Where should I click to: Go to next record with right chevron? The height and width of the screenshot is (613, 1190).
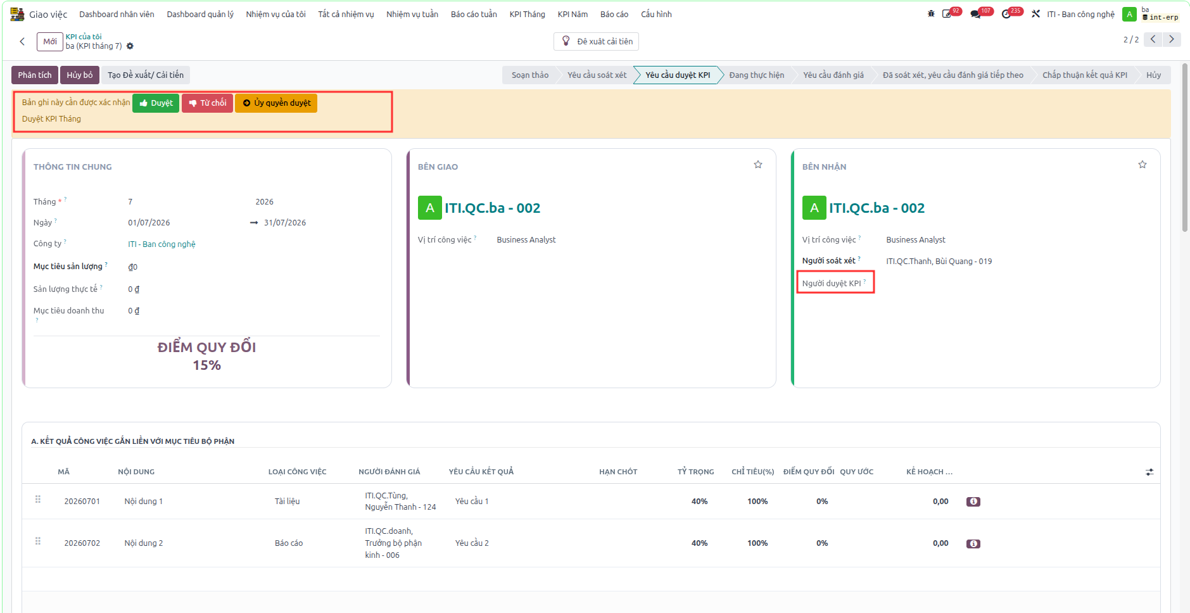click(1172, 39)
